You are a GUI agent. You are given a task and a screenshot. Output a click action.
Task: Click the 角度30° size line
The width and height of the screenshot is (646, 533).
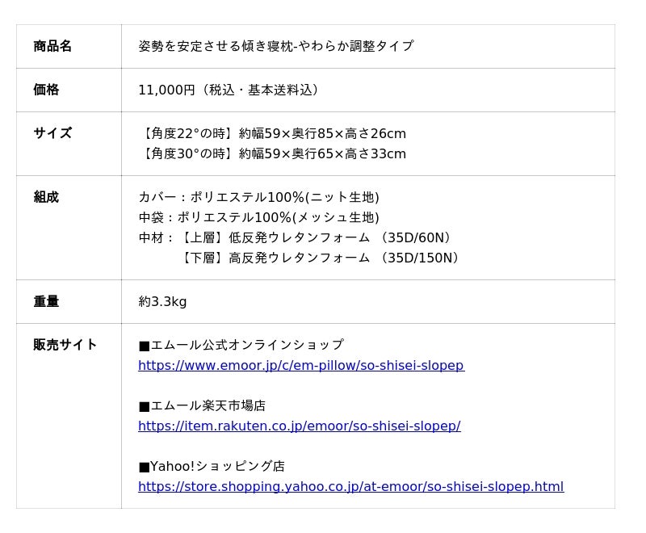(x=272, y=154)
